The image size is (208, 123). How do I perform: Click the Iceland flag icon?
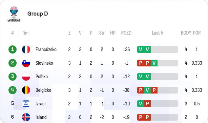pos(26,117)
